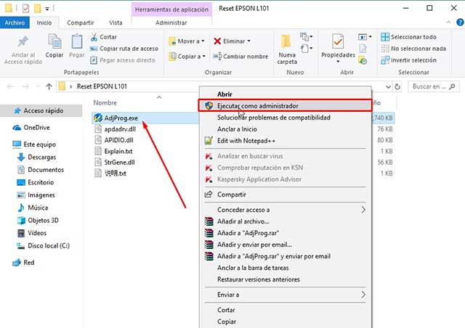Click the search magnifier icon
Image resolution: width=465 pixels, height=328 pixels.
[x=452, y=86]
